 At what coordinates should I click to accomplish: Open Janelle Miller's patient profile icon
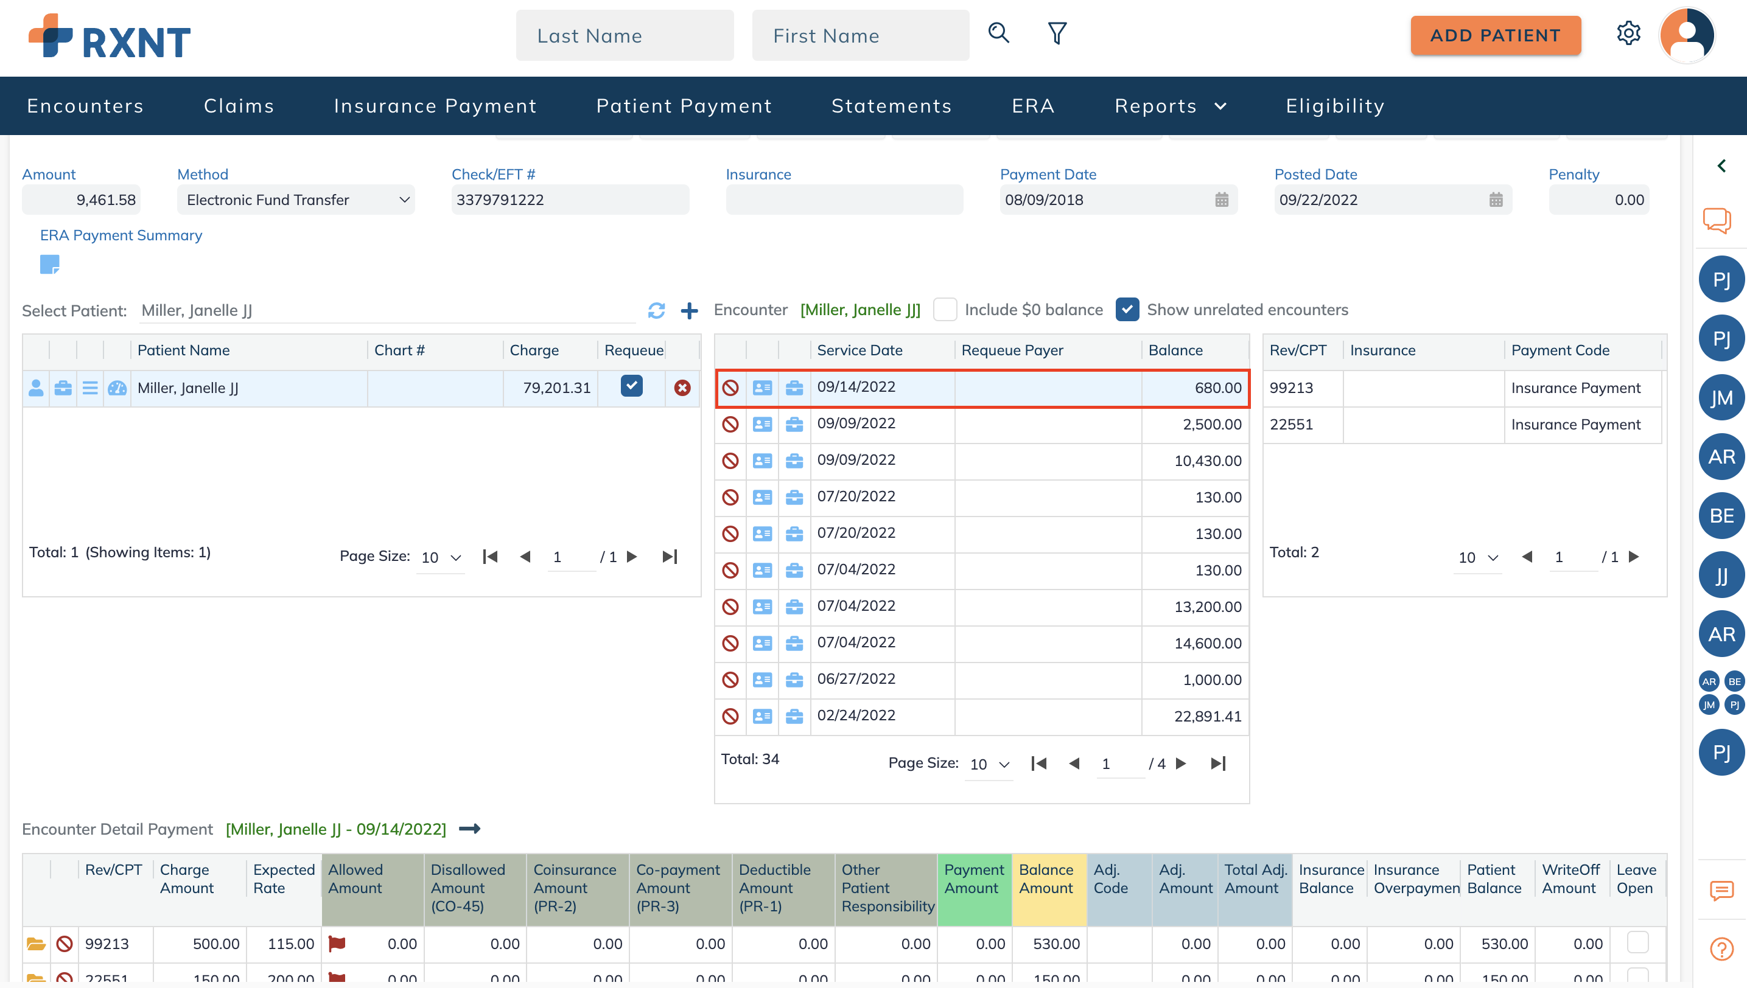[36, 388]
